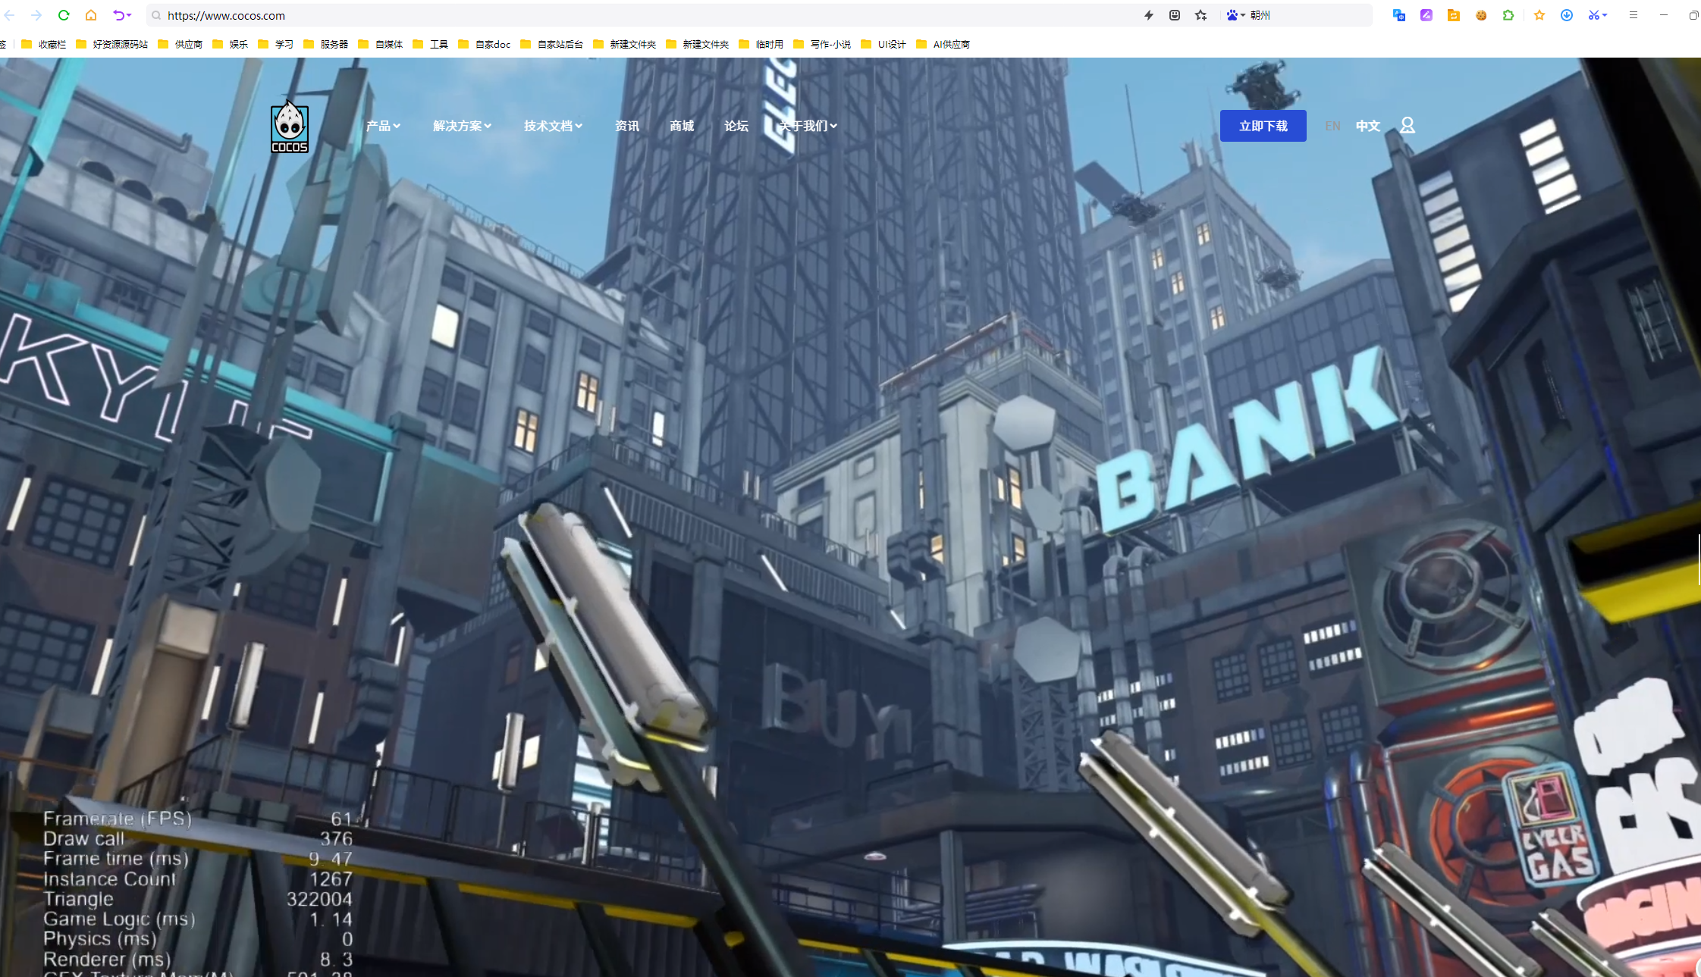This screenshot has width=1701, height=977.
Task: Click the 立即下载 button
Action: tap(1263, 126)
